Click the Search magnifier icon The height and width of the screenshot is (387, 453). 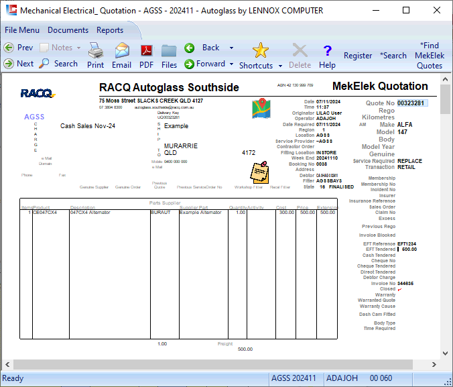pos(44,63)
